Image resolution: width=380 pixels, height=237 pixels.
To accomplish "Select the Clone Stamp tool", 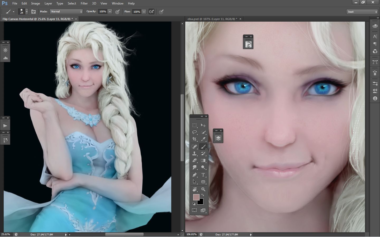I will click(195, 154).
